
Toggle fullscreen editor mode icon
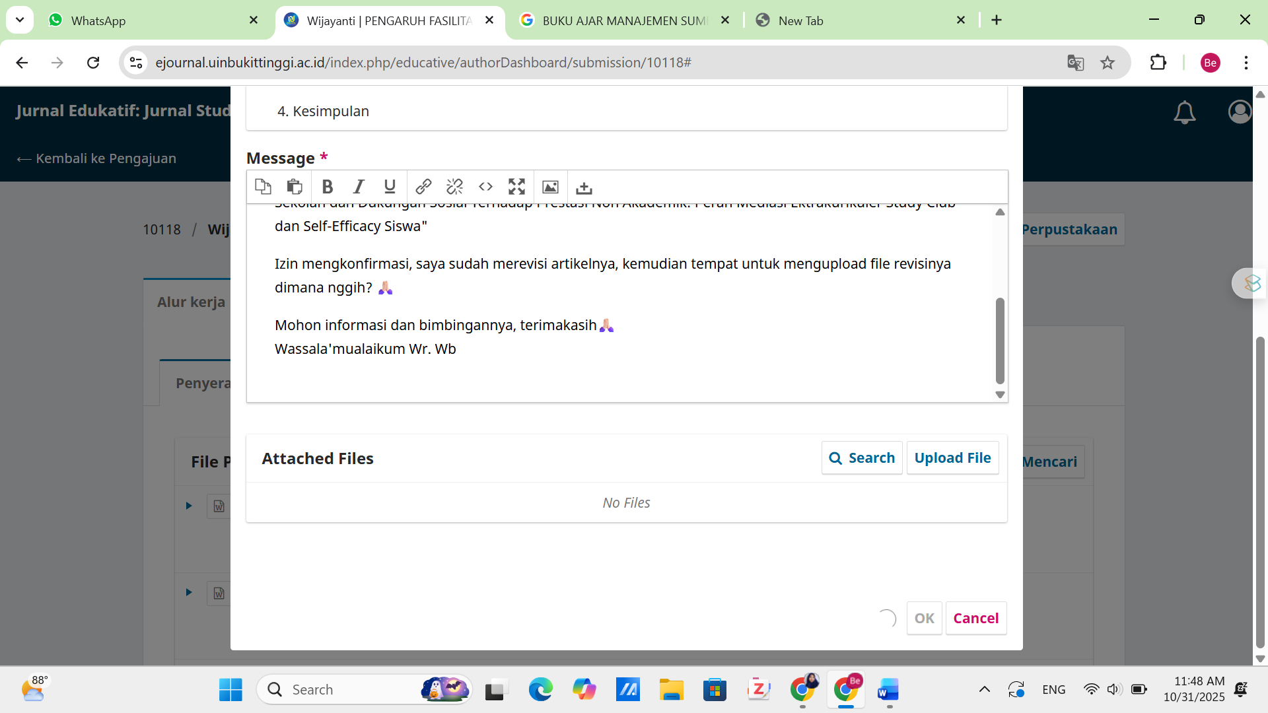516,187
